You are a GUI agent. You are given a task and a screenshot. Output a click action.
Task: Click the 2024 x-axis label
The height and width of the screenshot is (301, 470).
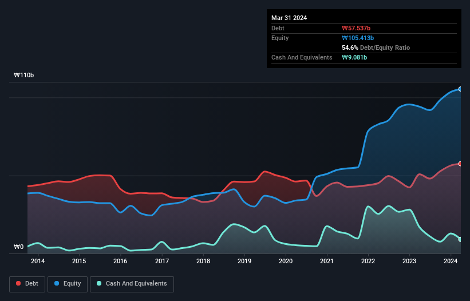[451, 261]
